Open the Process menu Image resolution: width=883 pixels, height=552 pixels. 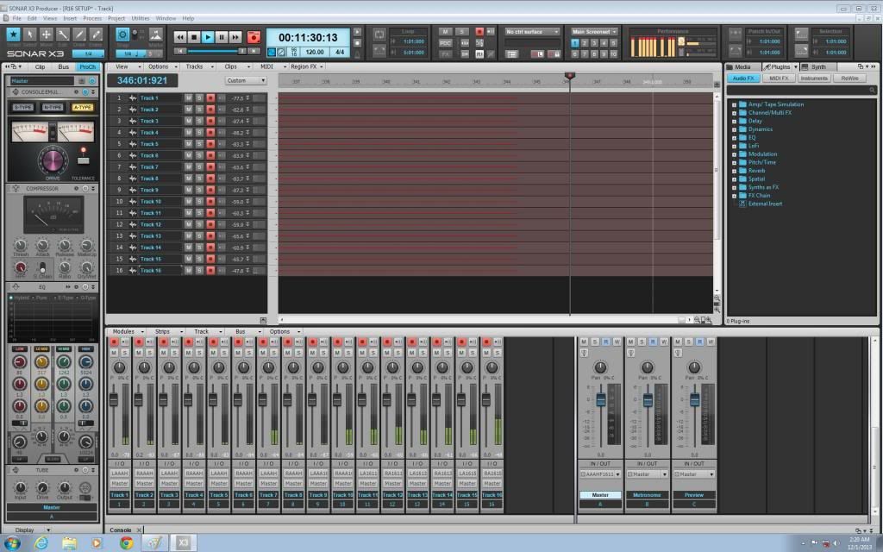(92, 18)
